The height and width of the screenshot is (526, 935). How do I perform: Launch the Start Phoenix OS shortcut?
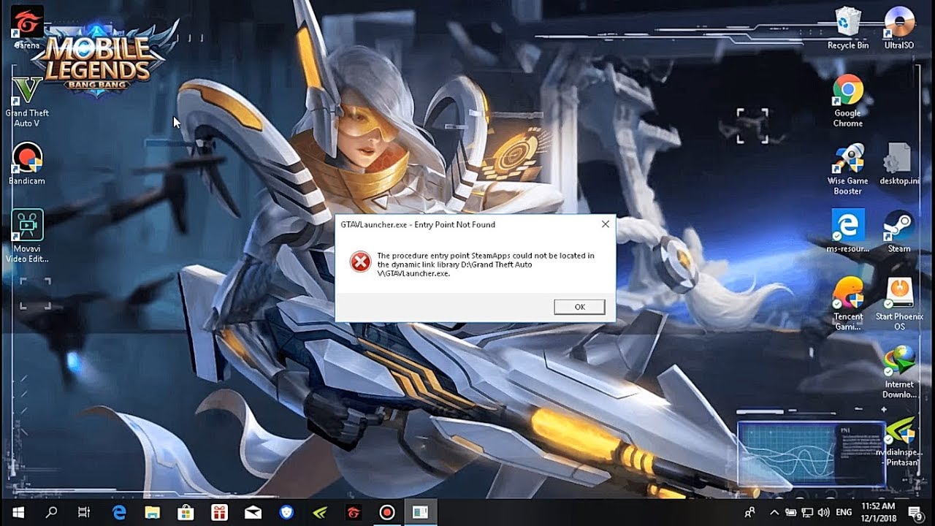(899, 304)
